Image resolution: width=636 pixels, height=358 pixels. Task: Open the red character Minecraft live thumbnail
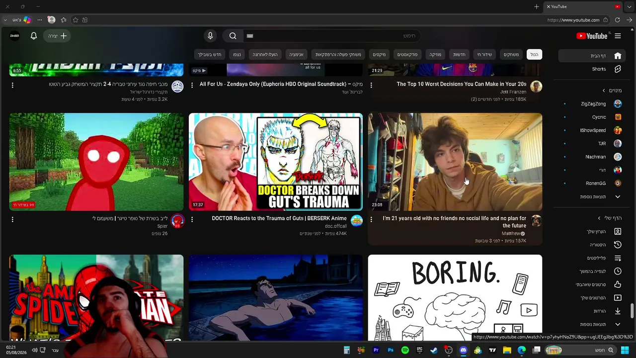coord(96,162)
